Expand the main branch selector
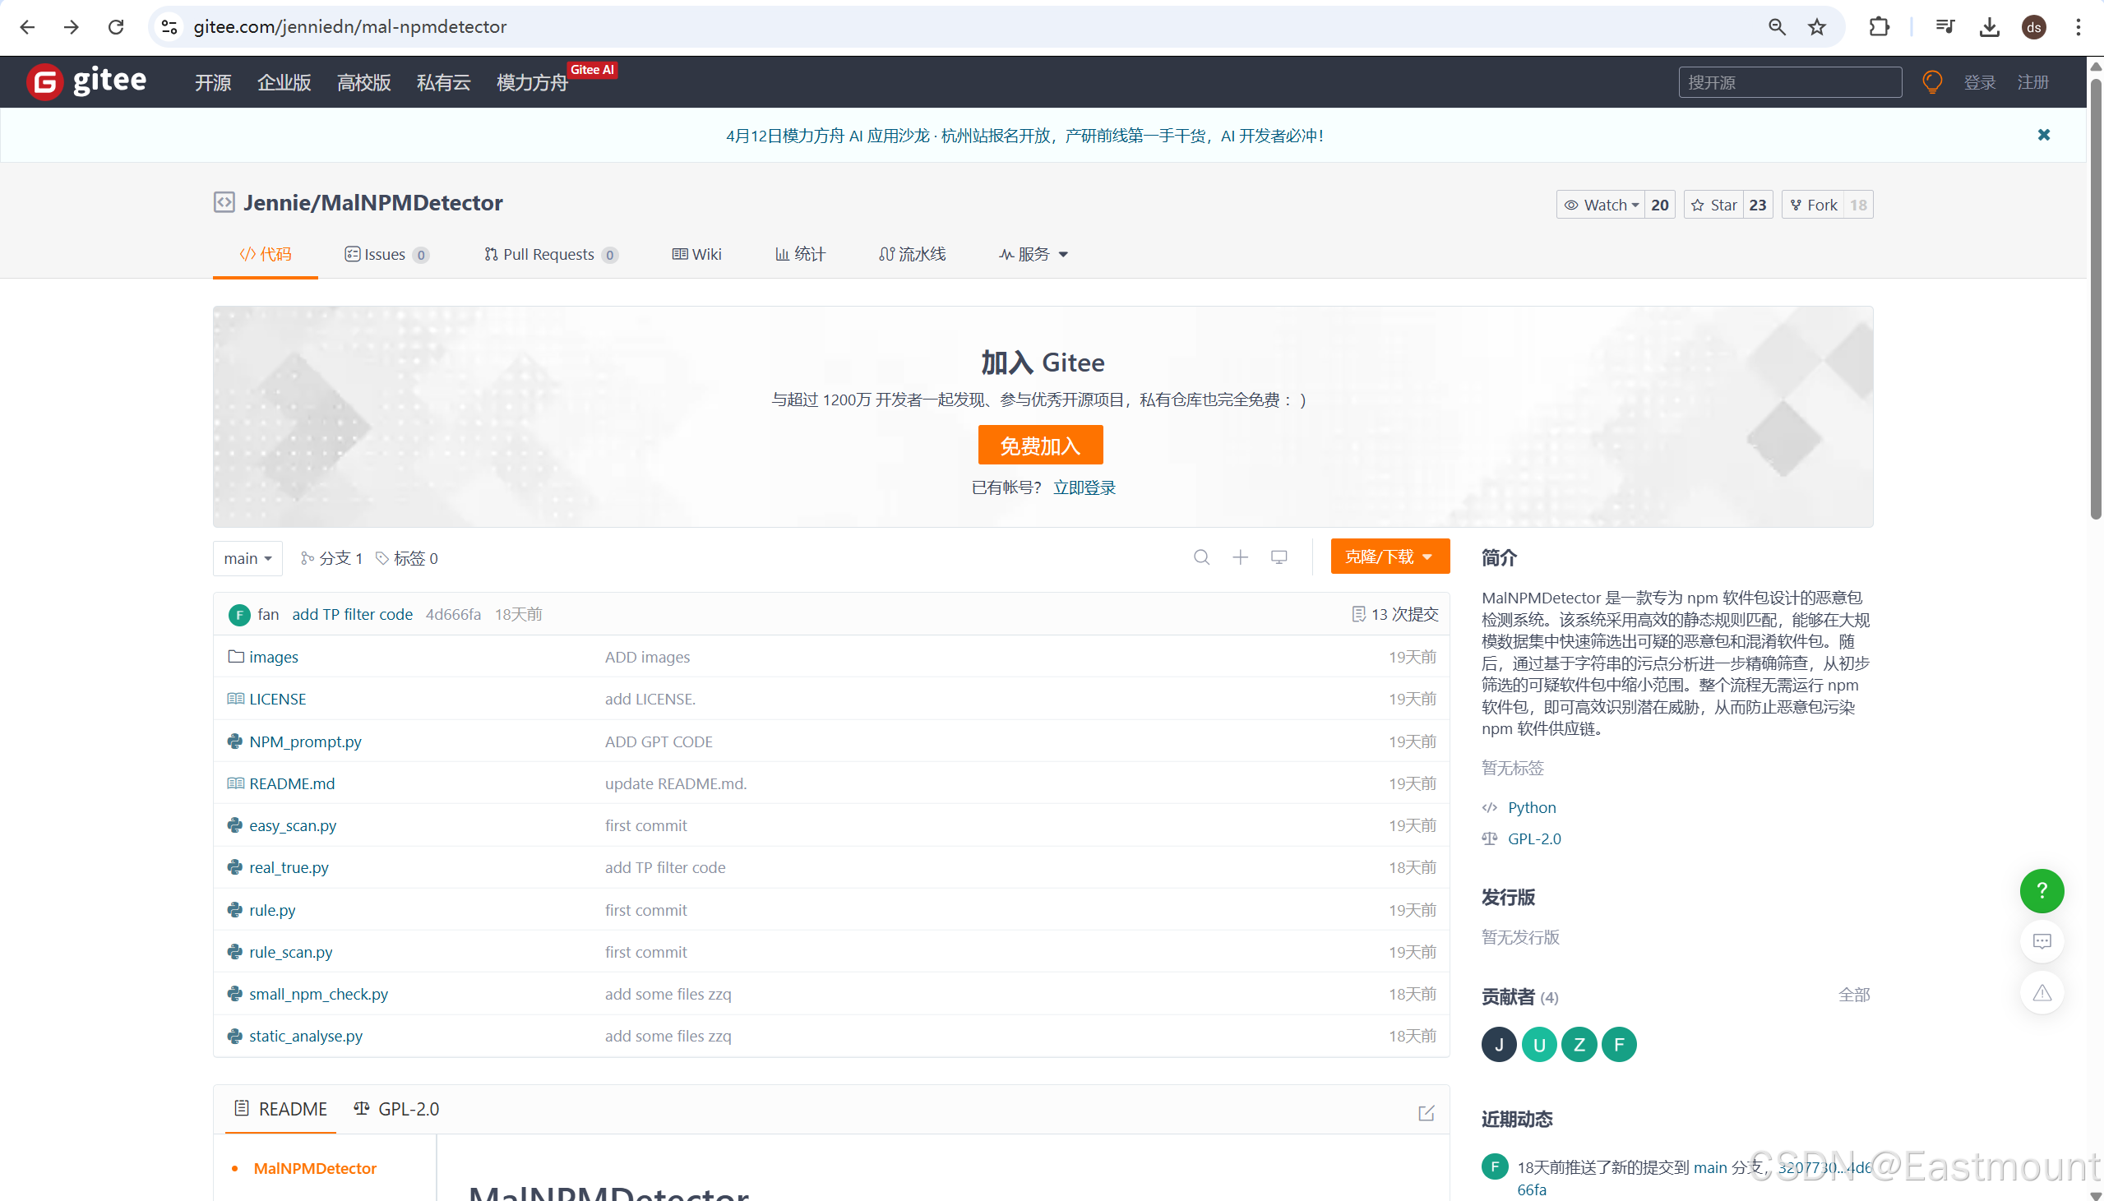Image resolution: width=2104 pixels, height=1201 pixels. [x=247, y=558]
